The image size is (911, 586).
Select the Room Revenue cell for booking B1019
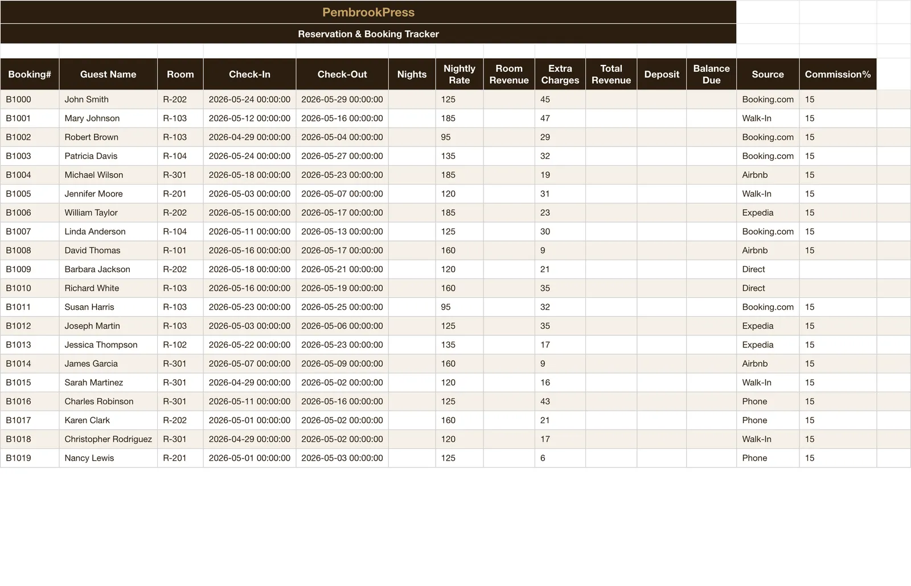coord(509,458)
